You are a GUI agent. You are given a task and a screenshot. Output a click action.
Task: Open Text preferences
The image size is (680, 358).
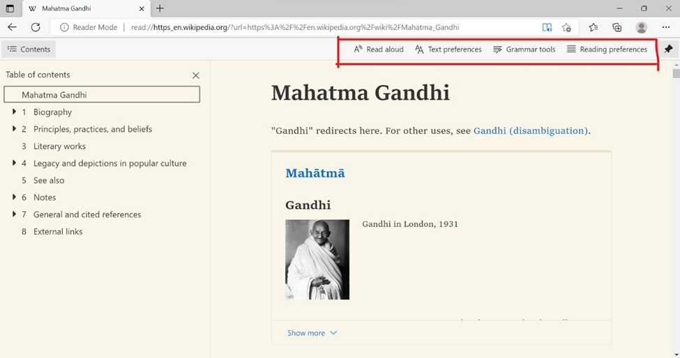[448, 49]
